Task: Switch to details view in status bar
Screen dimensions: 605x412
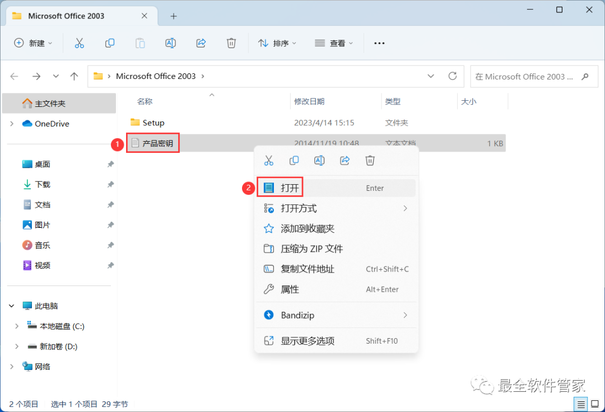Action: click(581, 404)
